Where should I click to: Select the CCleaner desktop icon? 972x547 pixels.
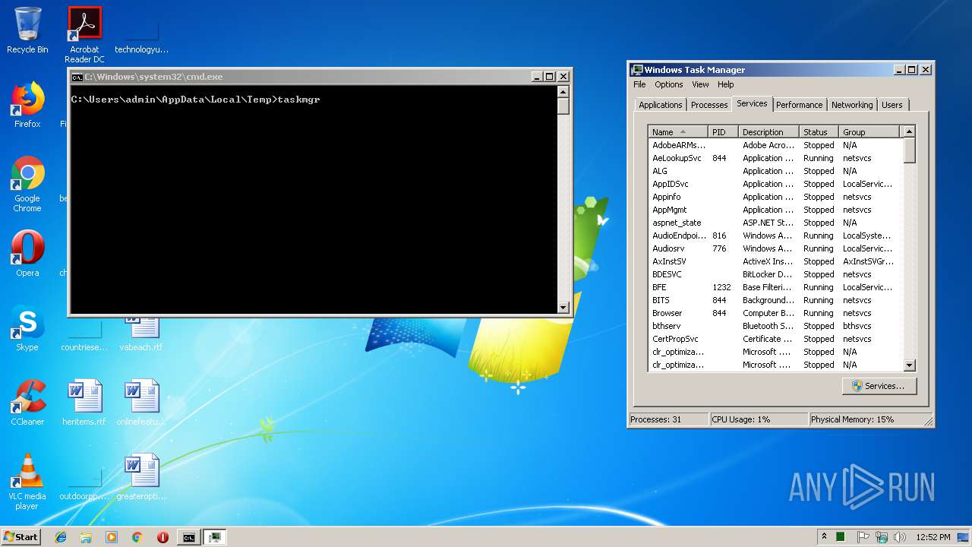coord(27,403)
